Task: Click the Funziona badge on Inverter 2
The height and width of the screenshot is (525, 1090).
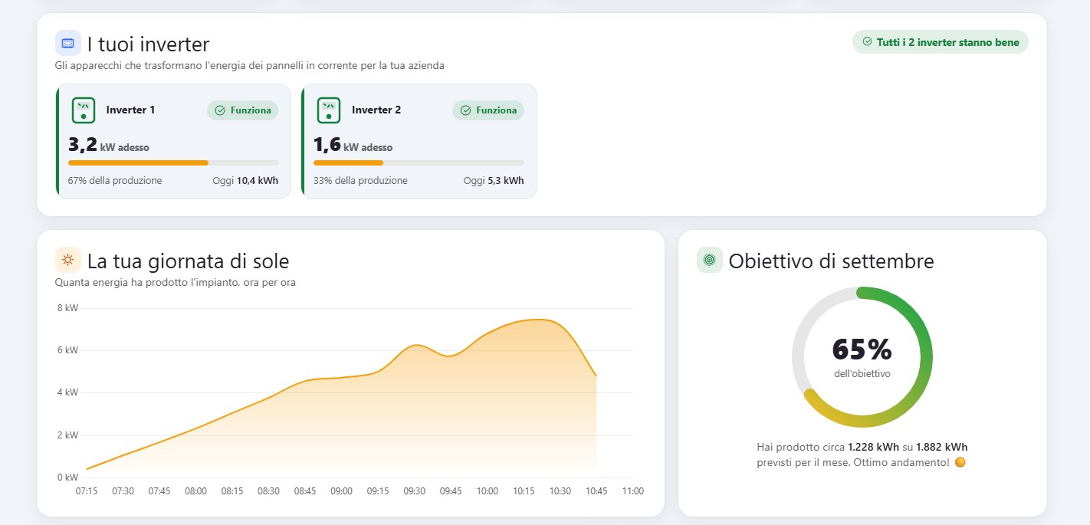Action: click(x=488, y=110)
